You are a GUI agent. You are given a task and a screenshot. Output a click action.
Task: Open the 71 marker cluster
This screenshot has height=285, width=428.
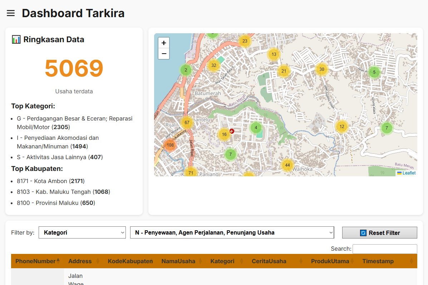pyautogui.click(x=191, y=172)
